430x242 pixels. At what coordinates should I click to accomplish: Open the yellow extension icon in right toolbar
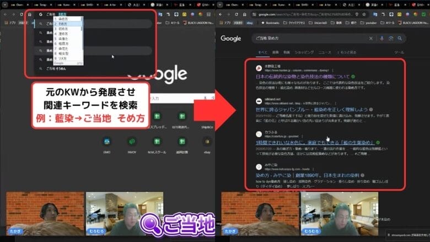399,14
